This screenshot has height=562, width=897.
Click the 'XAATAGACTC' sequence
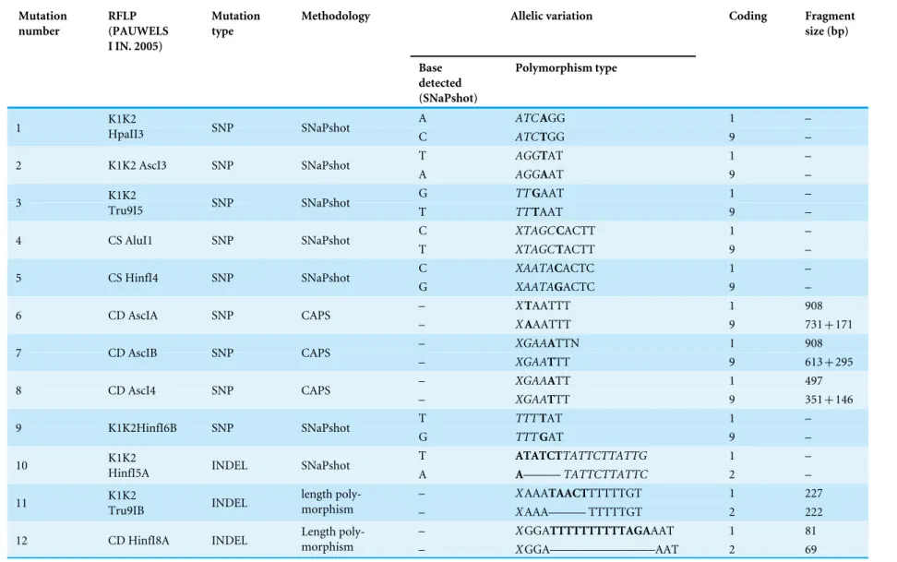pyautogui.click(x=555, y=287)
